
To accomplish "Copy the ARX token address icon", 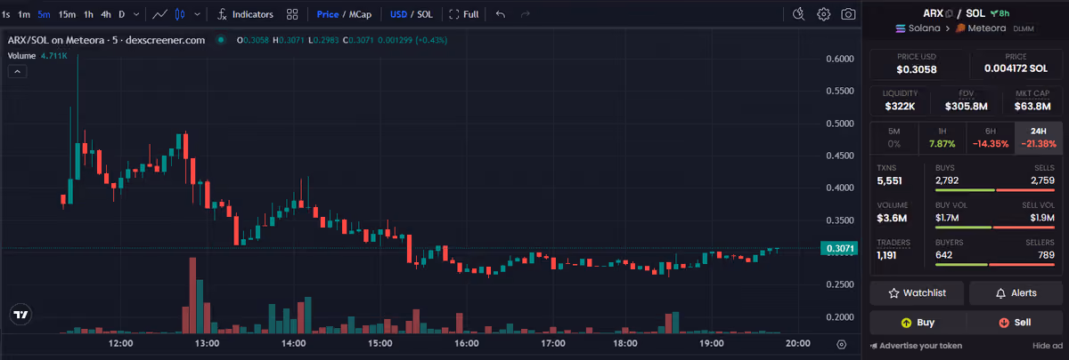I will [x=949, y=13].
